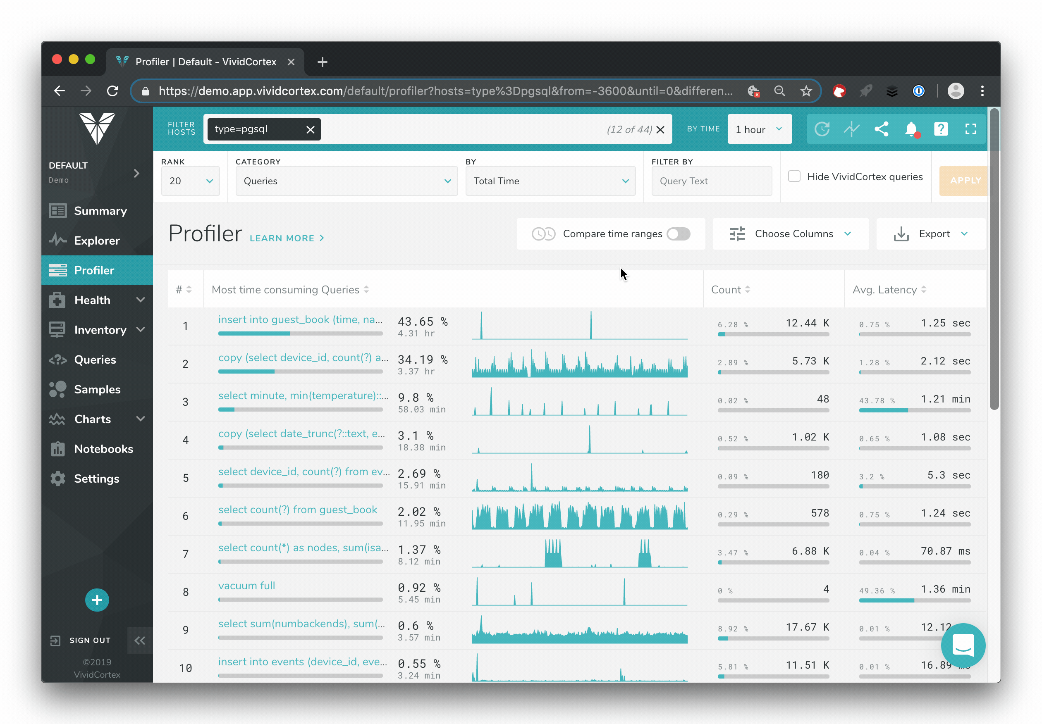Open the 'vacuum full' query
Image resolution: width=1042 pixels, height=724 pixels.
point(246,586)
